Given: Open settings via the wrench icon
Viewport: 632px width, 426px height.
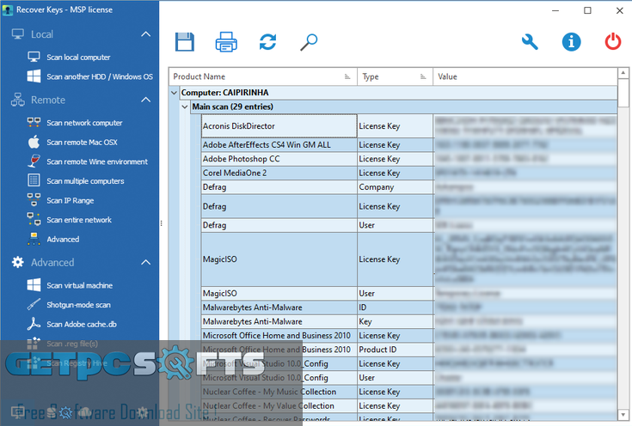Looking at the screenshot, I should 530,42.
